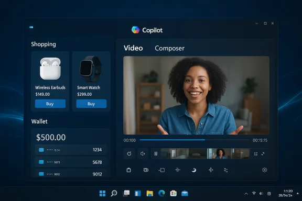Click the taskbar clock and date

(285, 193)
